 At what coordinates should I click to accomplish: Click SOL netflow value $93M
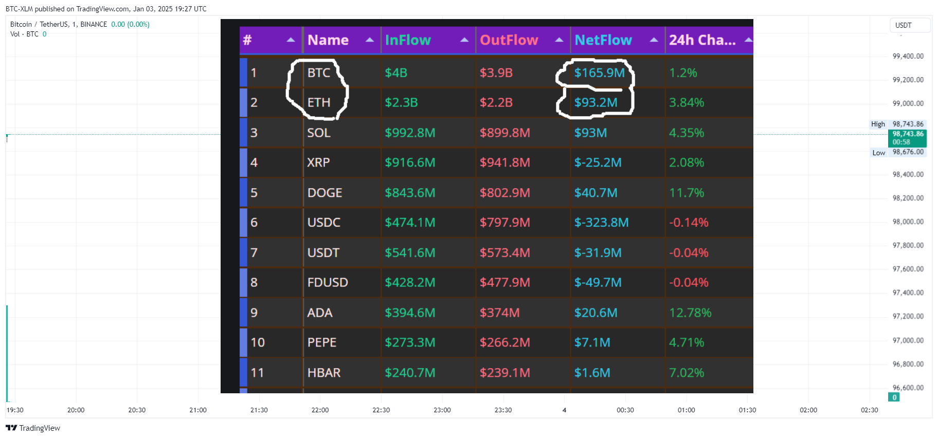pos(590,133)
